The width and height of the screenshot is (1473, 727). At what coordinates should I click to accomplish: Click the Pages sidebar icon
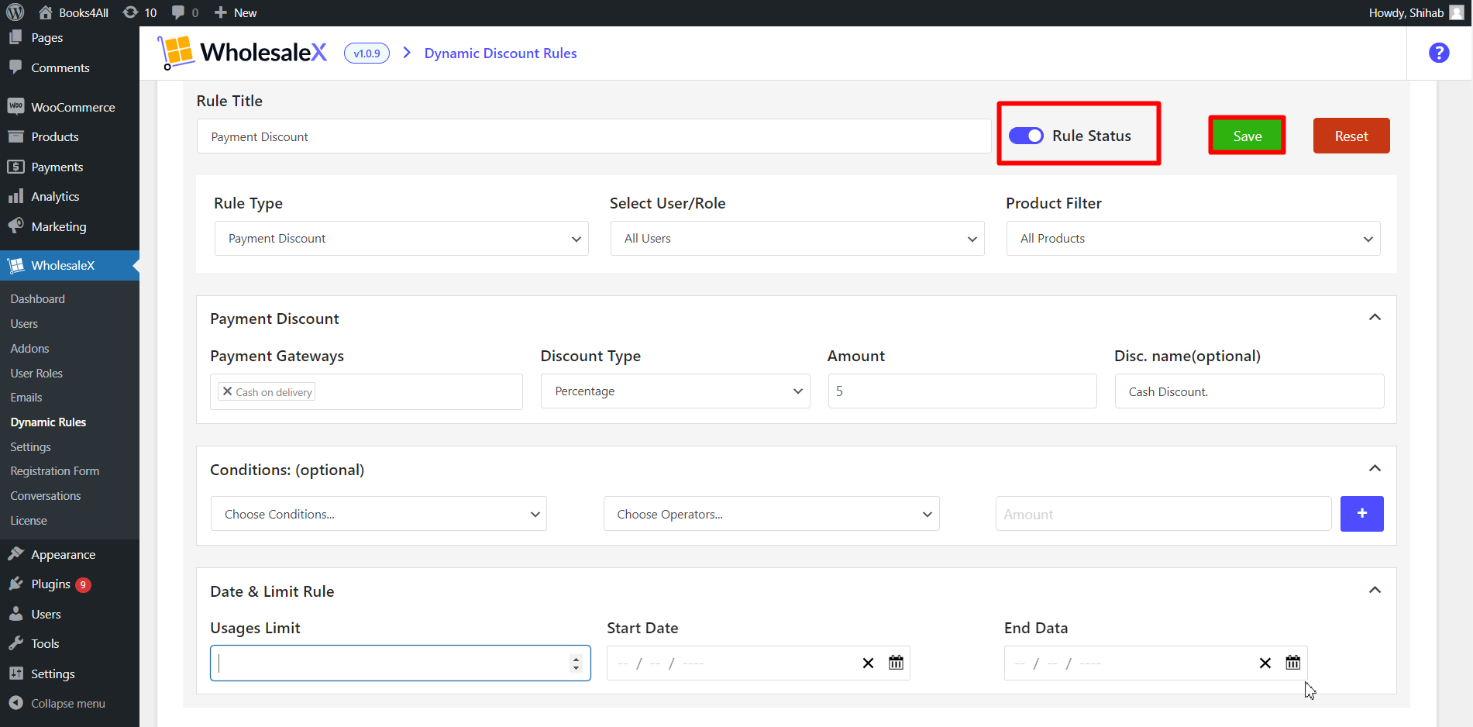pos(15,37)
